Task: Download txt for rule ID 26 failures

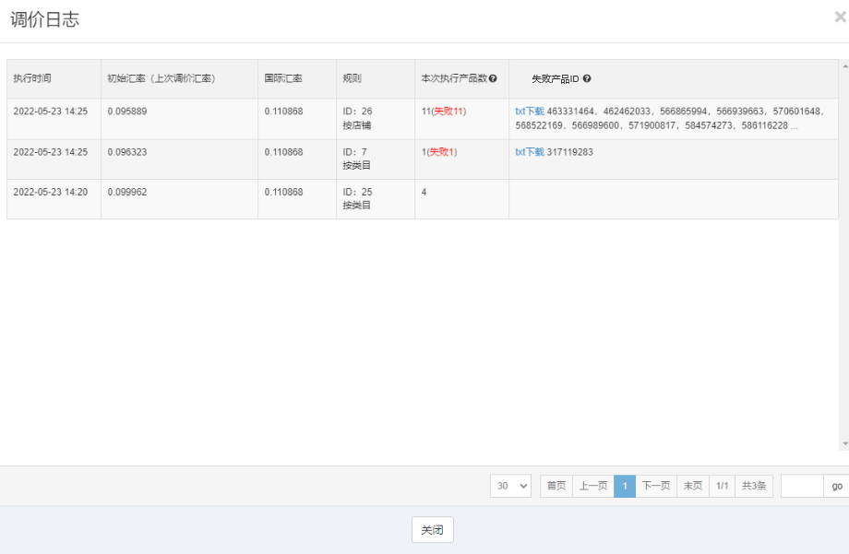Action: click(530, 112)
